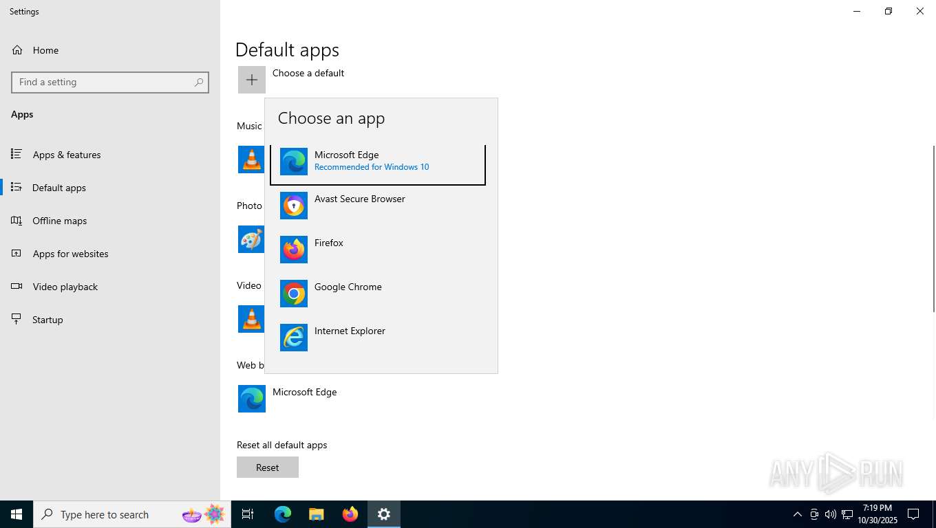Open the VLC music player default

click(x=251, y=159)
